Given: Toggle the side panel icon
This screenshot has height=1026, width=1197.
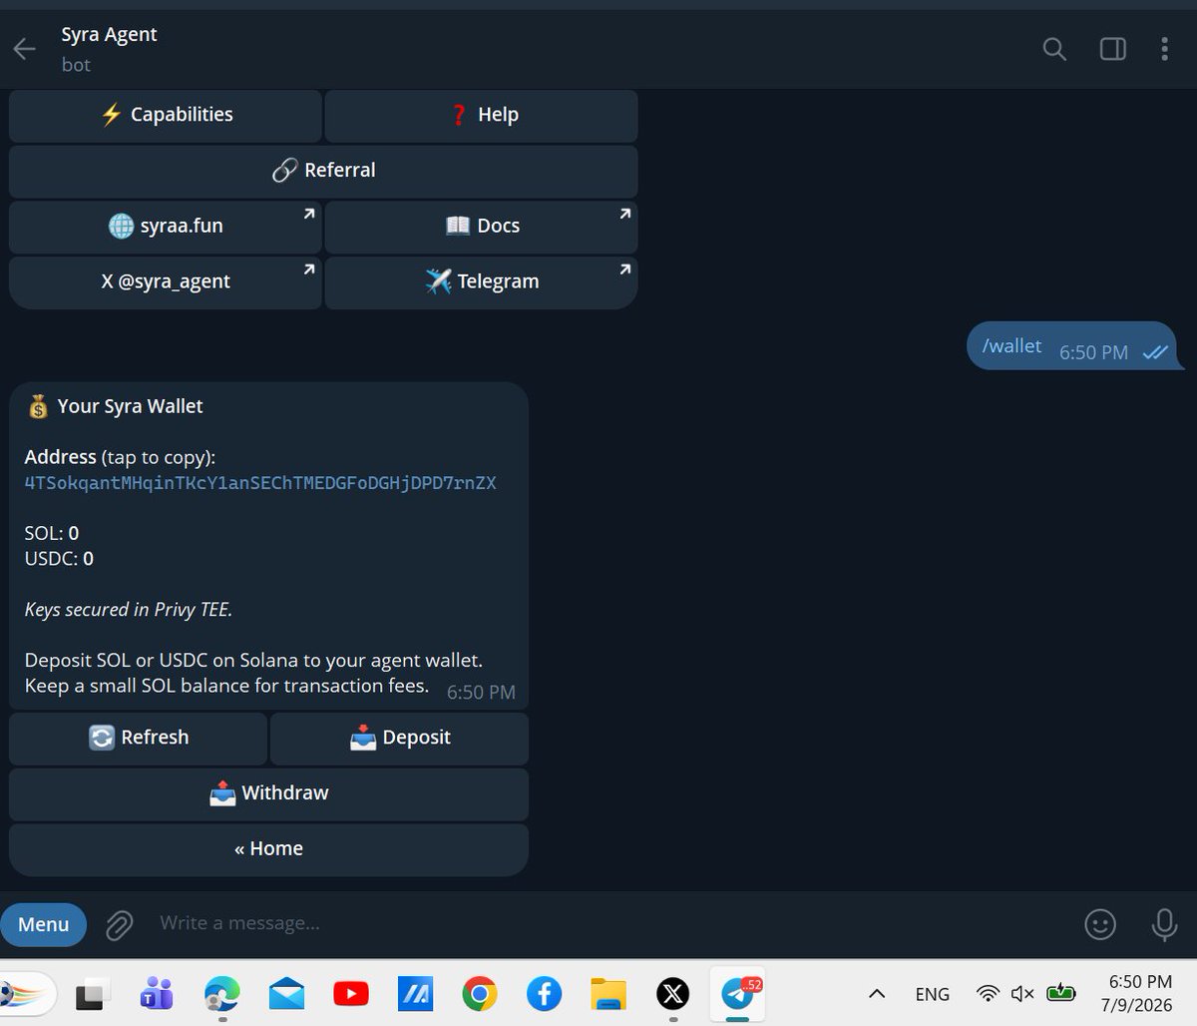Looking at the screenshot, I should coord(1112,49).
